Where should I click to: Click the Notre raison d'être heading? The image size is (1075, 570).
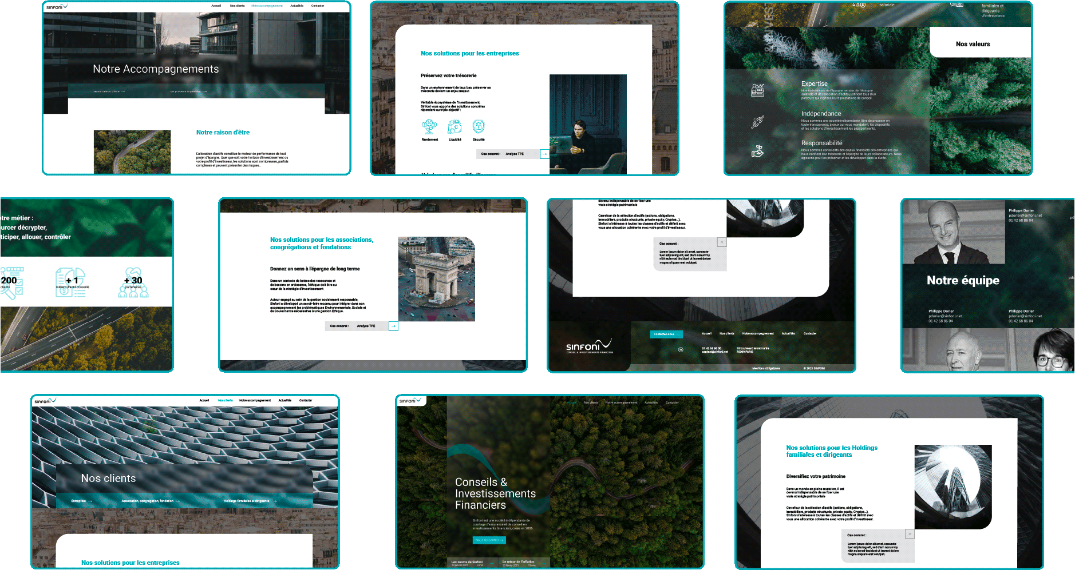pyautogui.click(x=223, y=132)
